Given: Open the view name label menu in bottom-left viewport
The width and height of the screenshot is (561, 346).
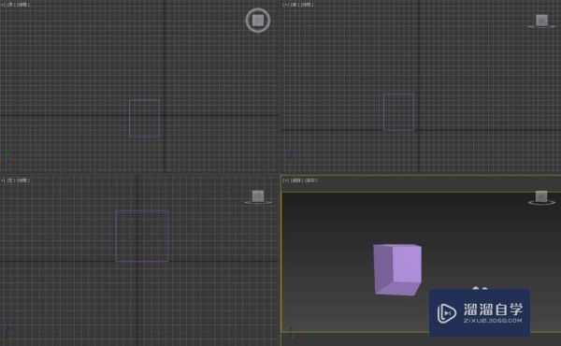Looking at the screenshot, I should point(10,180).
